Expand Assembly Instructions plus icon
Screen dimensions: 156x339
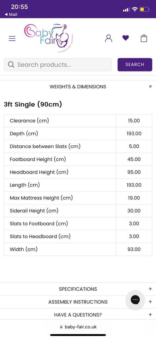click(x=150, y=302)
